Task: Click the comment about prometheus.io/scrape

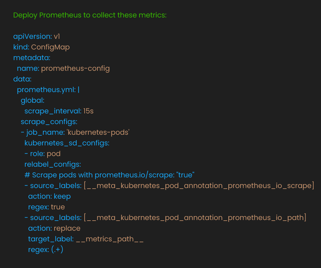Action: click(x=109, y=175)
